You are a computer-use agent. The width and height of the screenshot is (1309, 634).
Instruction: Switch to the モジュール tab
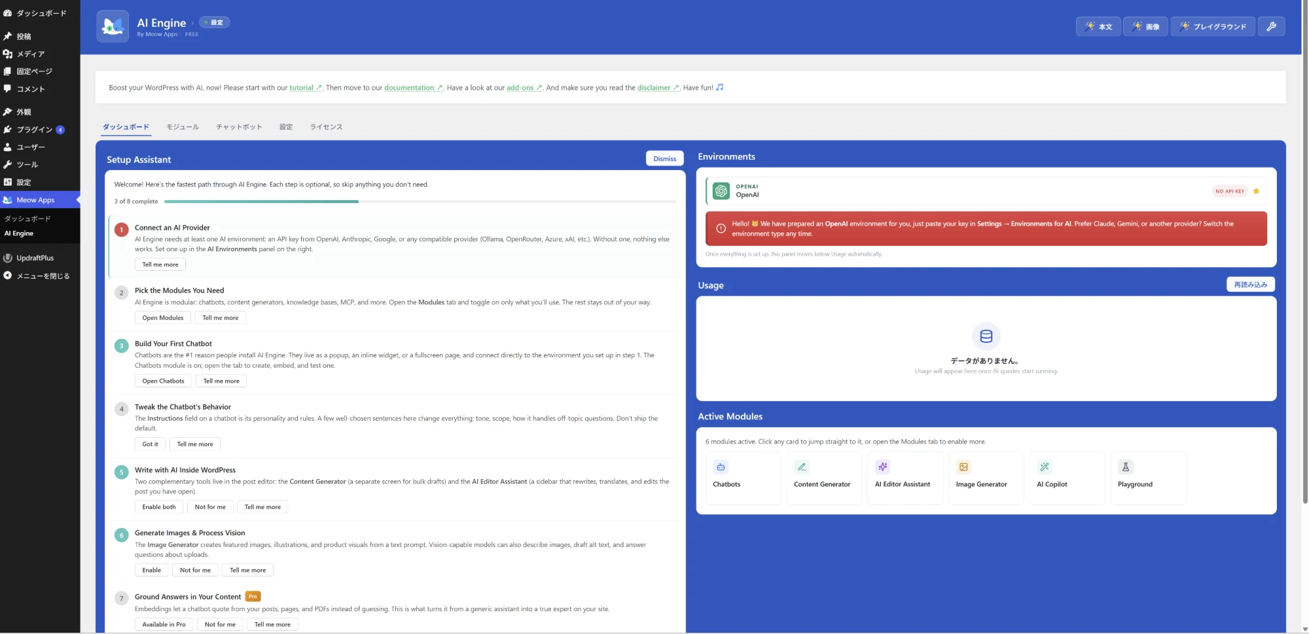[x=183, y=127]
